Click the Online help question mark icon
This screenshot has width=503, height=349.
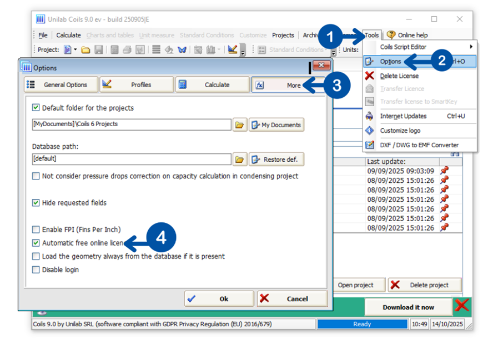[391, 34]
